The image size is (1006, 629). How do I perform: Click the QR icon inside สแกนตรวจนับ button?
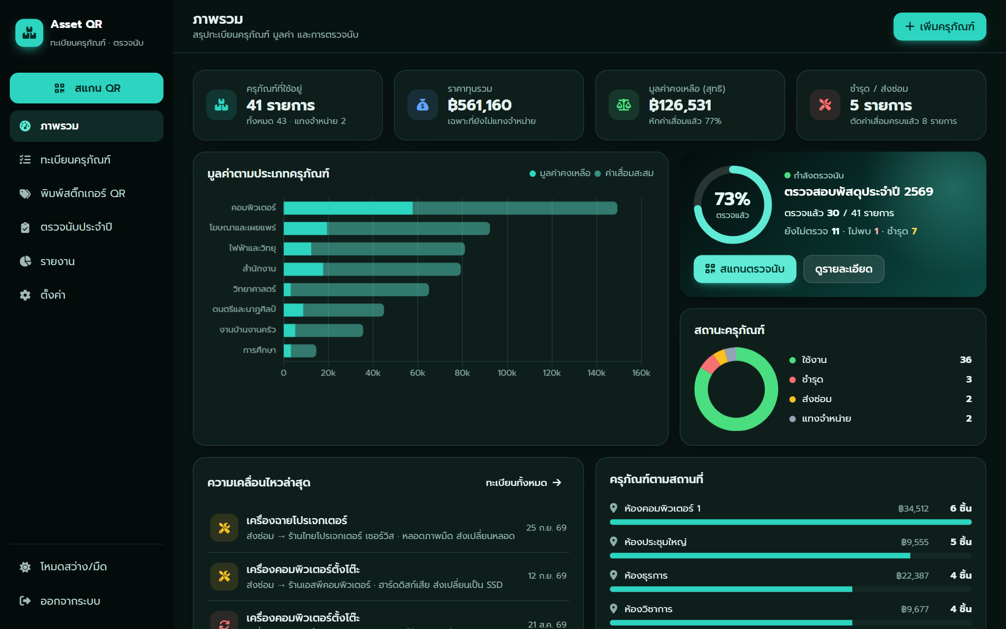[x=710, y=269]
